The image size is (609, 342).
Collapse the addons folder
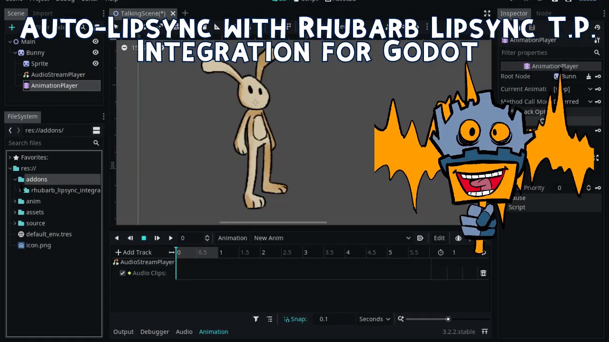(15, 179)
